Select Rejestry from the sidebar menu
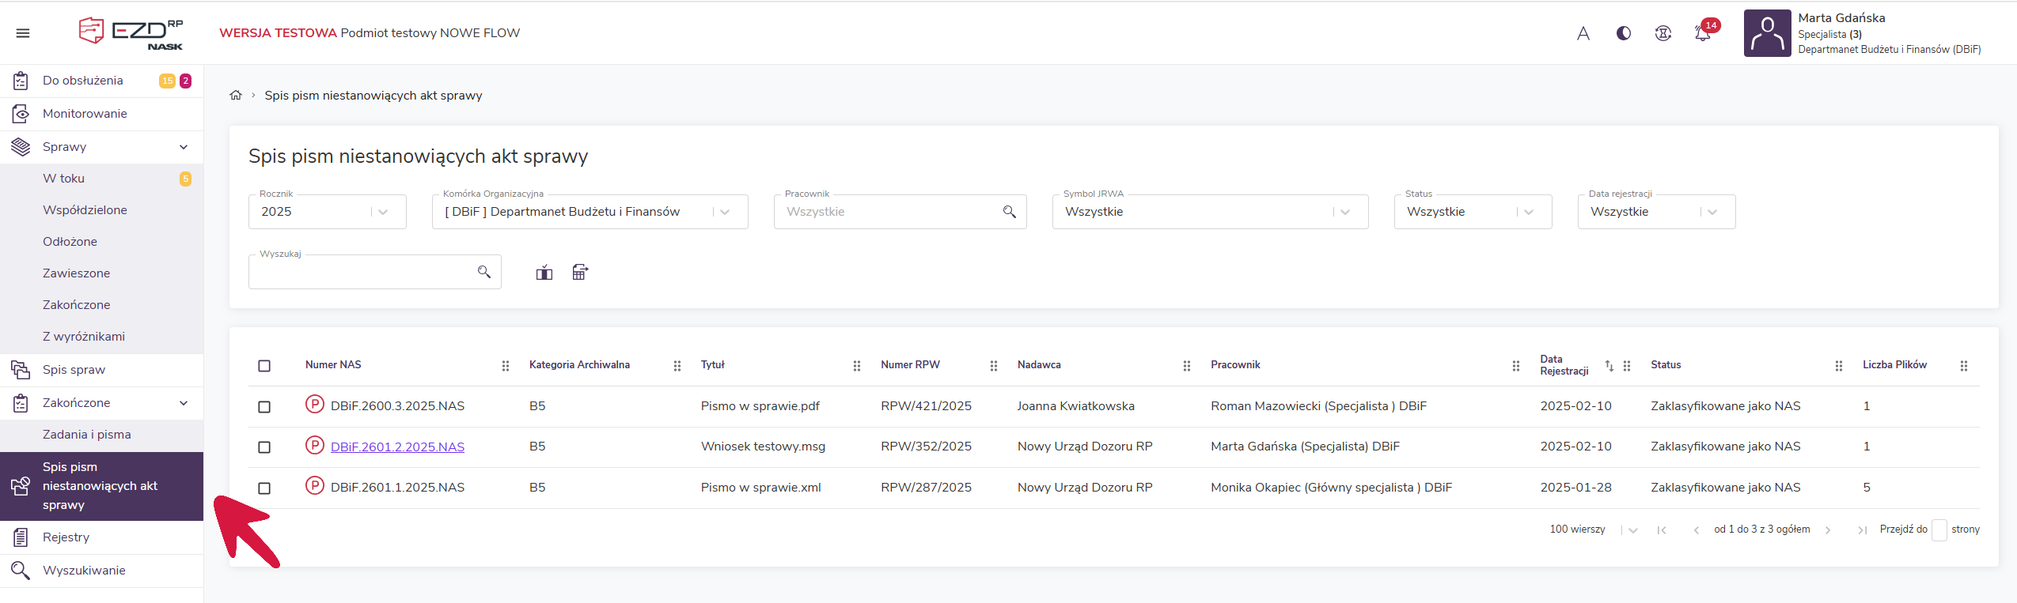This screenshot has height=603, width=2017. pyautogui.click(x=66, y=537)
